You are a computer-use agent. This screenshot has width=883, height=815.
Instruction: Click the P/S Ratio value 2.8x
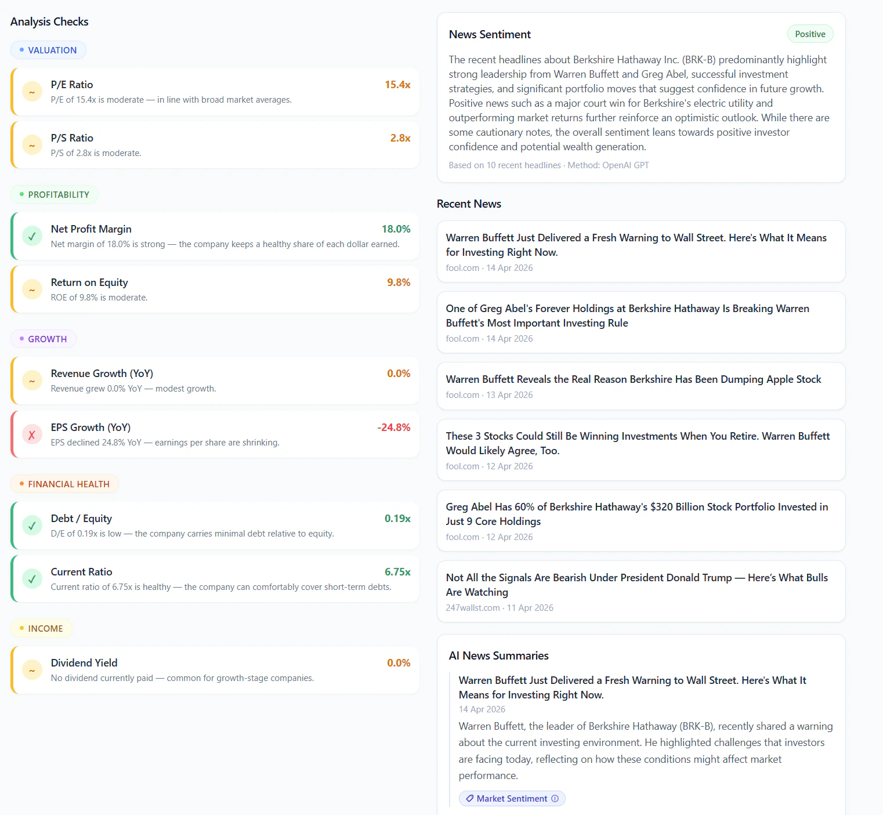point(400,138)
